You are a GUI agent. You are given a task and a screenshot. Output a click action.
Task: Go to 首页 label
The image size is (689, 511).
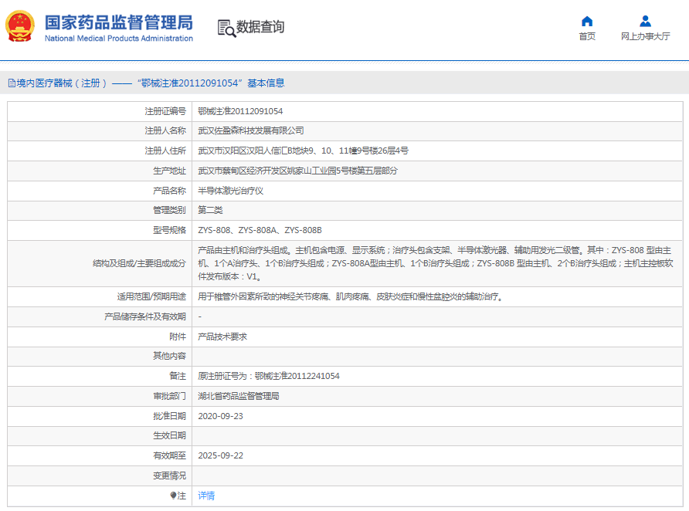tap(587, 36)
